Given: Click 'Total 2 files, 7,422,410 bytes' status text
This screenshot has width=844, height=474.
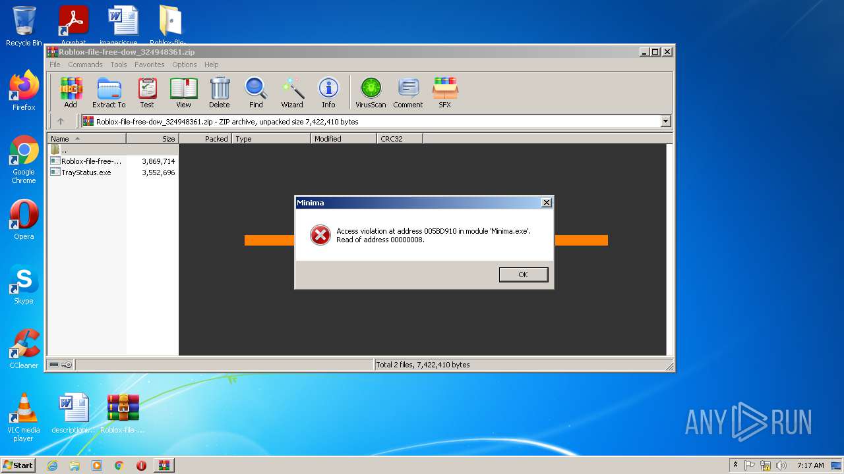Looking at the screenshot, I should 423,365.
